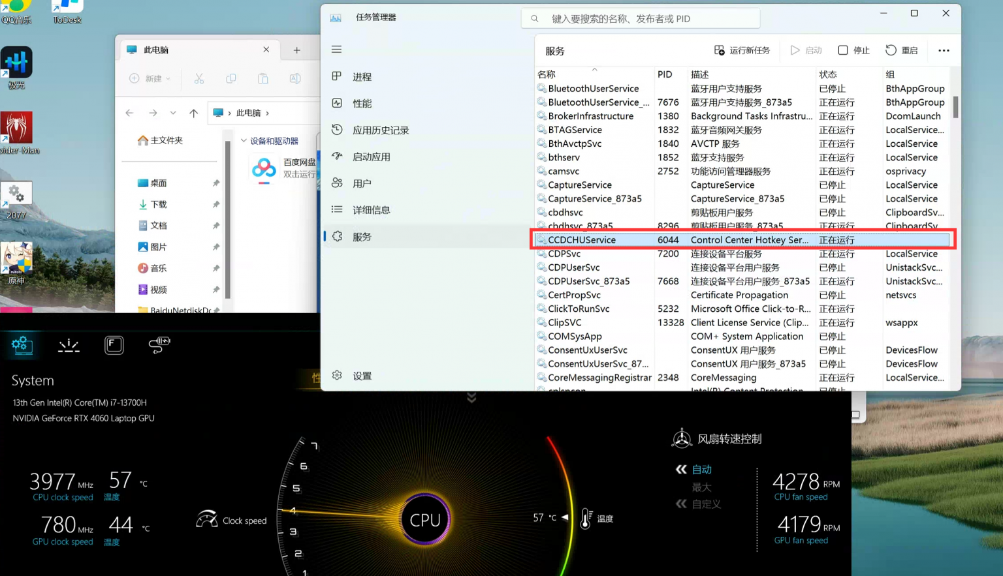Viewport: 1003px width, 576px height.
Task: Select 最大 fan speed mode
Action: pyautogui.click(x=701, y=487)
